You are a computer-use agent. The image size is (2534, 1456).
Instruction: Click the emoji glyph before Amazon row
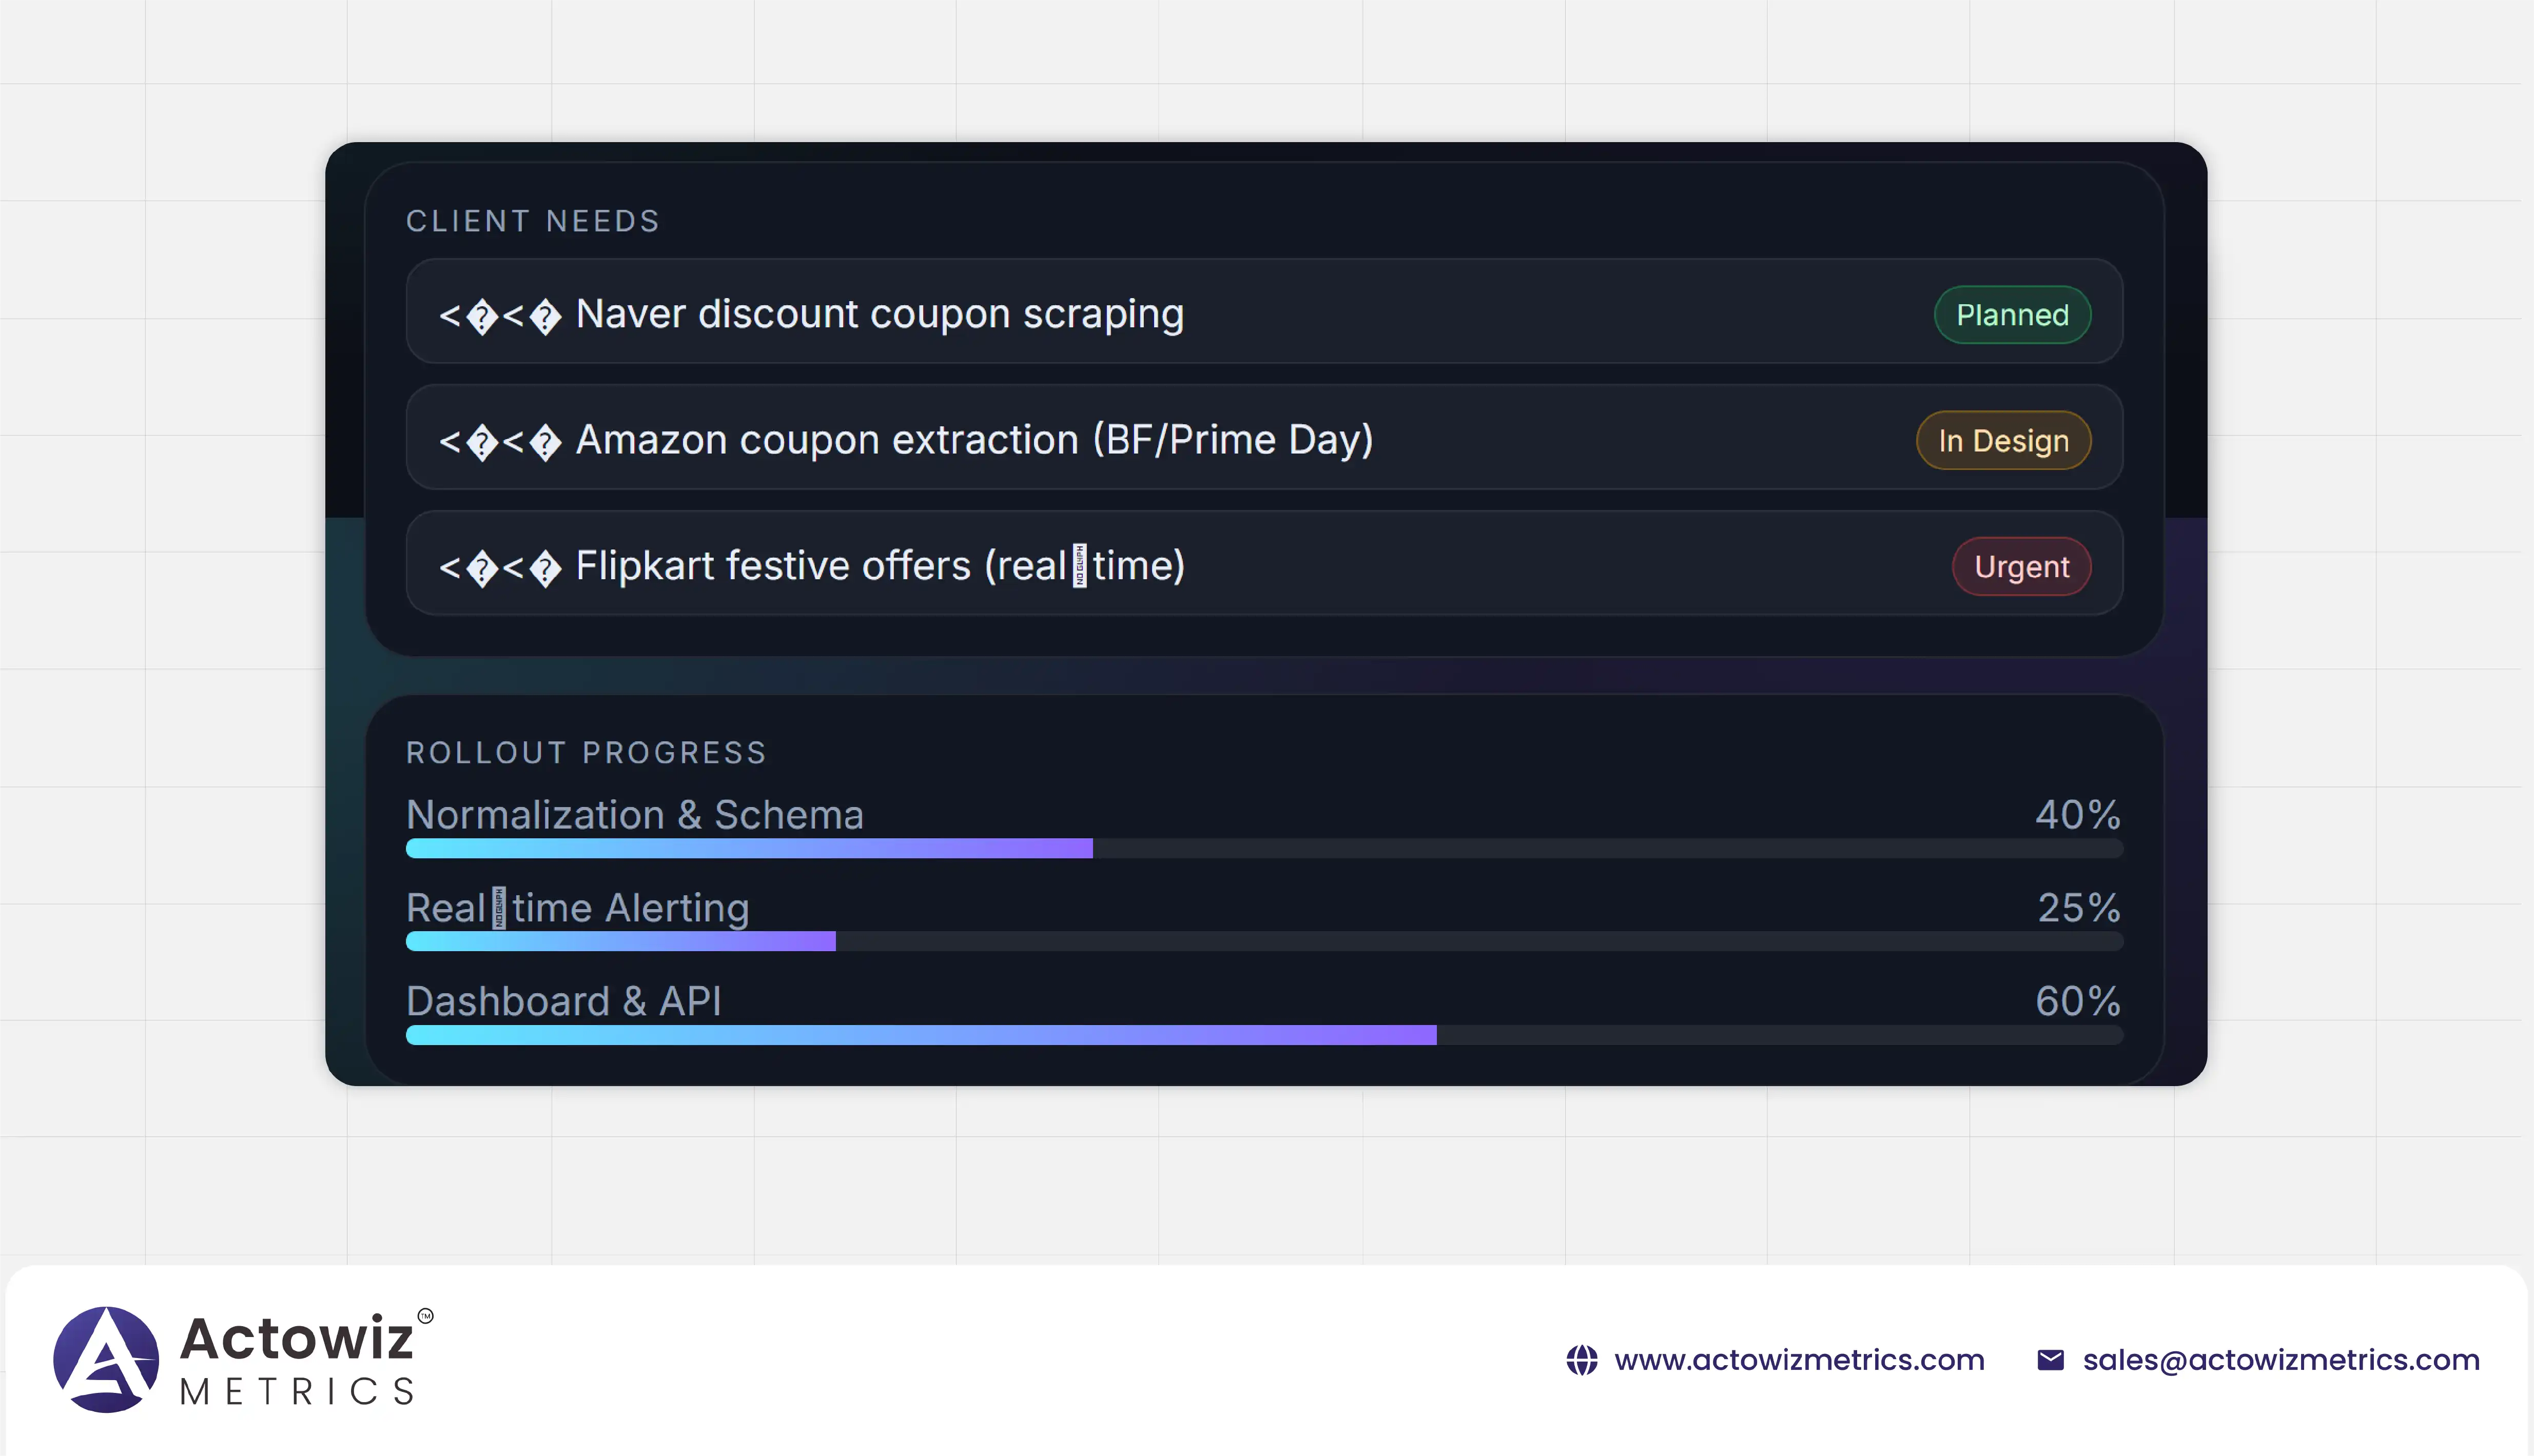(x=500, y=442)
